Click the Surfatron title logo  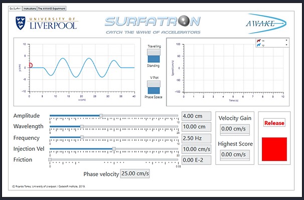pyautogui.click(x=153, y=22)
